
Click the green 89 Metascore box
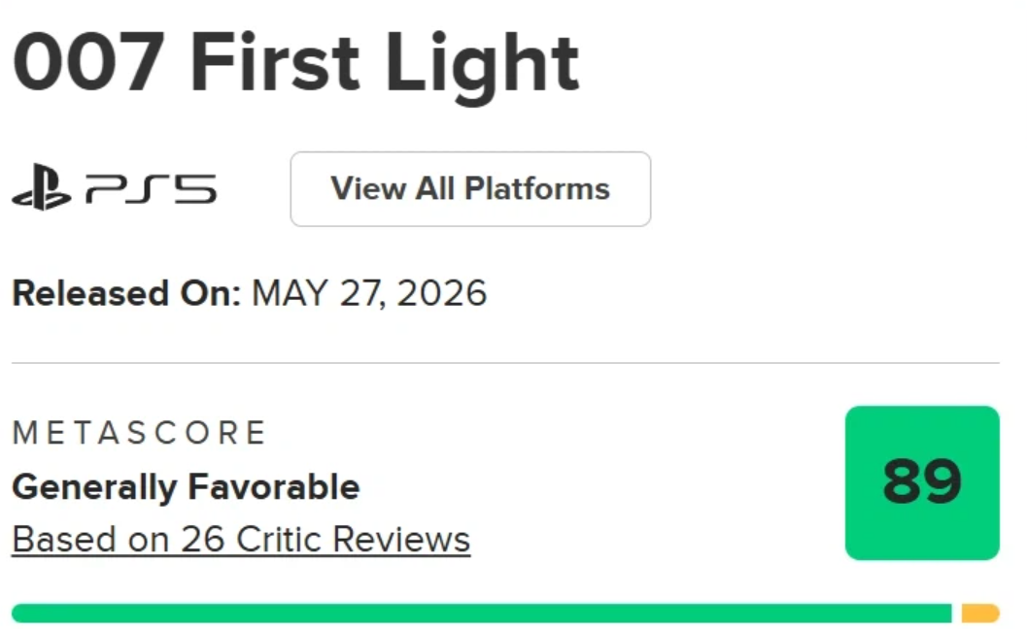click(922, 483)
